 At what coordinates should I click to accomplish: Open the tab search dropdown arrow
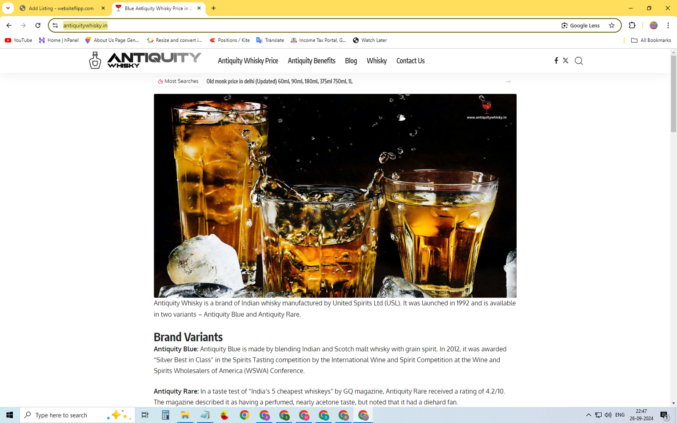[8, 8]
